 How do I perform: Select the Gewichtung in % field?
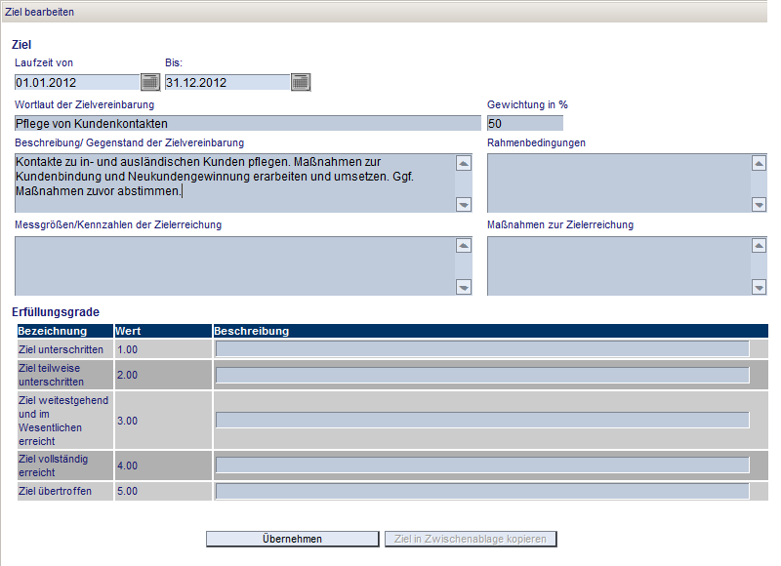coord(524,123)
